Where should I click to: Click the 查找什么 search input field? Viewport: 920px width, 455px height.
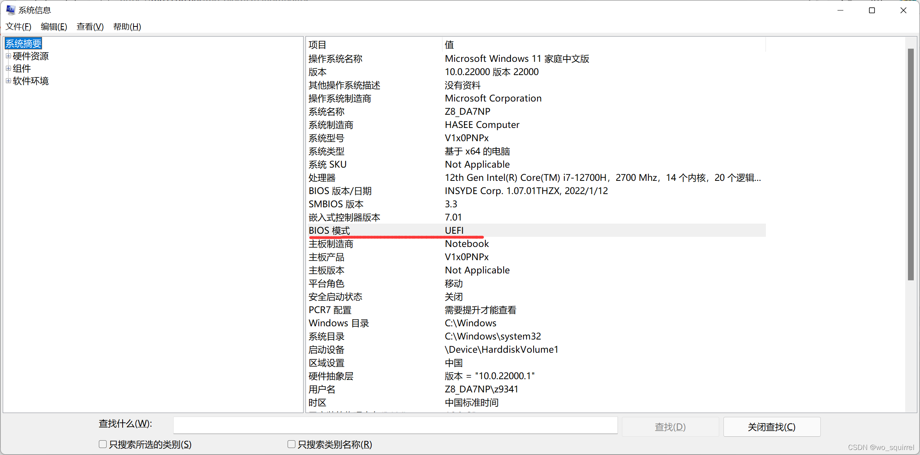(395, 425)
